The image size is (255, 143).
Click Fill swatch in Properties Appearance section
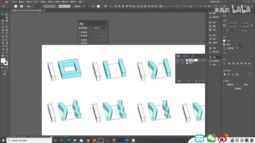(x=224, y=41)
